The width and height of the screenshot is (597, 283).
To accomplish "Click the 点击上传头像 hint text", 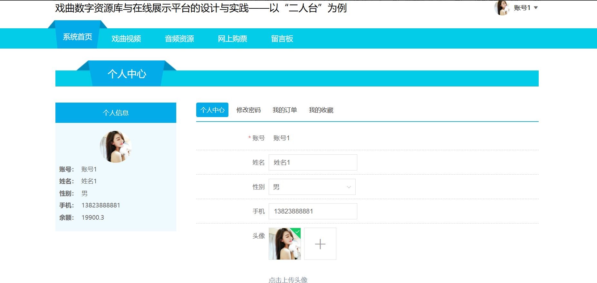I will 288,280.
